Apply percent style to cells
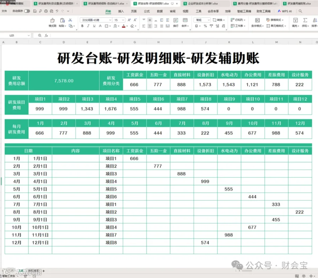 [205, 26]
